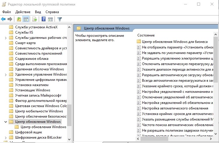Click the folder icon next to «Установщик Windows»
Screen dimensions: 219x143
(x=11, y=90)
